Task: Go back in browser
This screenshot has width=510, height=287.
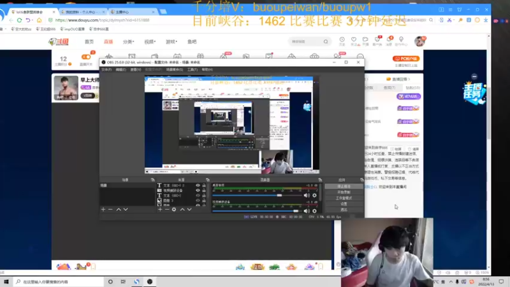Action: [11, 20]
